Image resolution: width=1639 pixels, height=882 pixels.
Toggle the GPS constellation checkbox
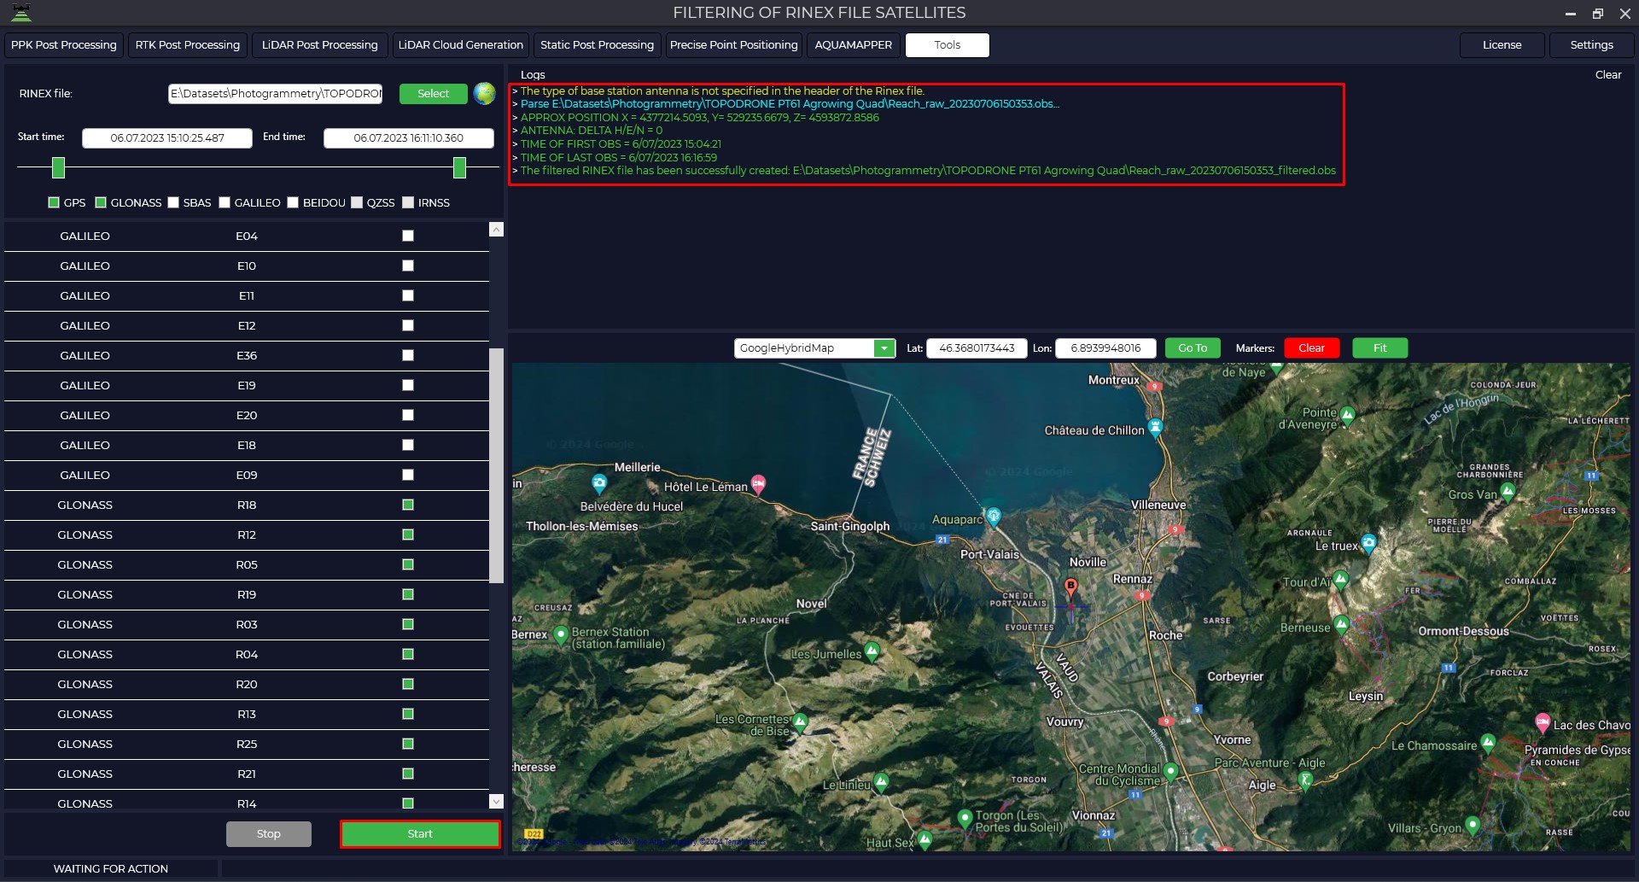pyautogui.click(x=54, y=202)
